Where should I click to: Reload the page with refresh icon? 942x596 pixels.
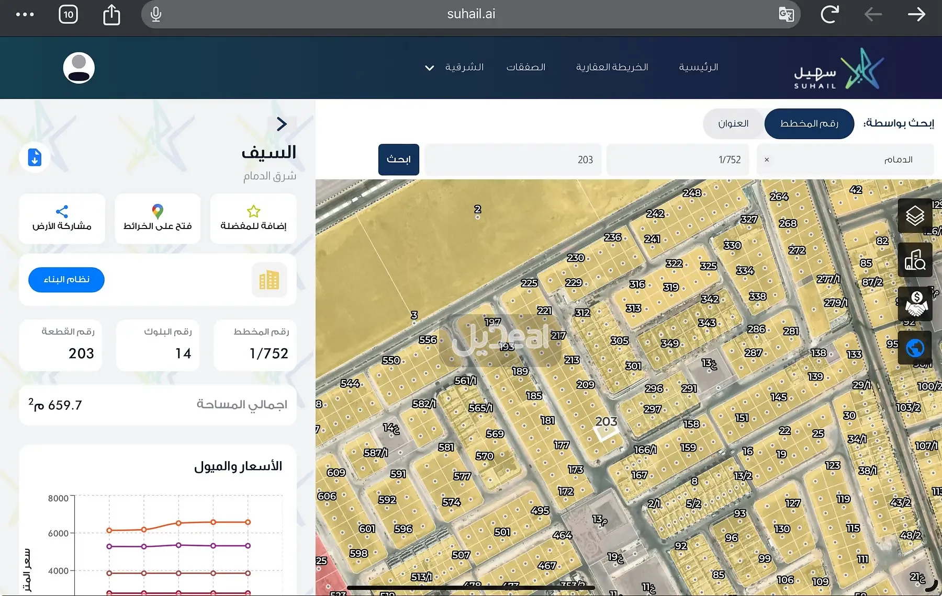pos(829,14)
